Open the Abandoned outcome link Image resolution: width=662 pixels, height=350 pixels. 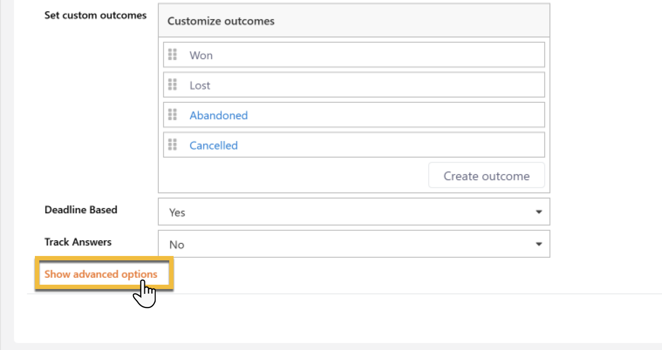(218, 115)
